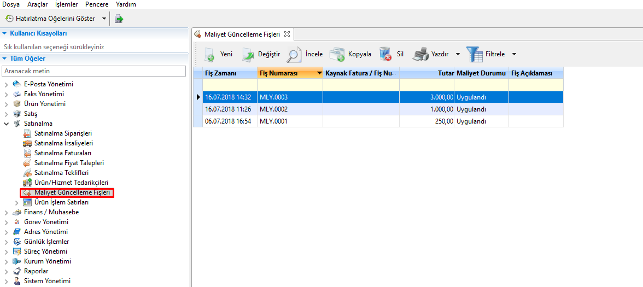Expand the Finans / Muhasebe tree node
This screenshot has height=287, width=643.
tap(7, 212)
